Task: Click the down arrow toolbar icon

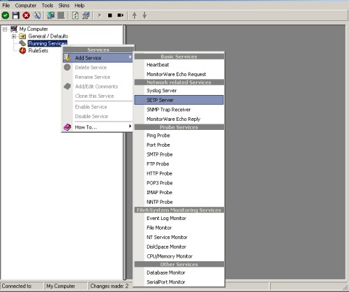Action: 144,15
